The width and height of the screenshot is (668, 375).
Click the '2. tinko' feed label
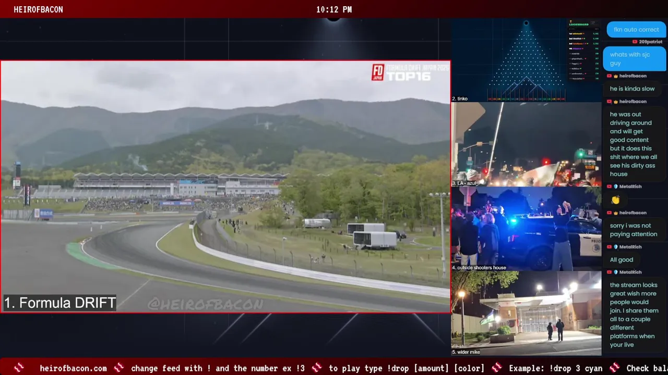460,98
